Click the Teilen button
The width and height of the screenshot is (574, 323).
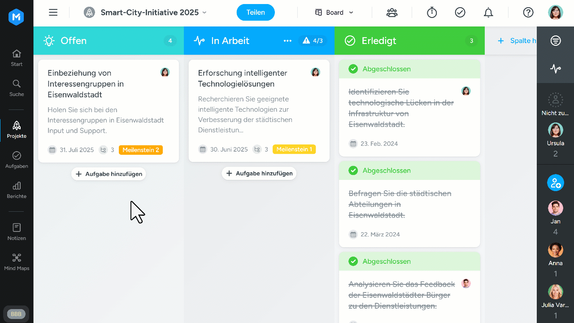click(256, 13)
